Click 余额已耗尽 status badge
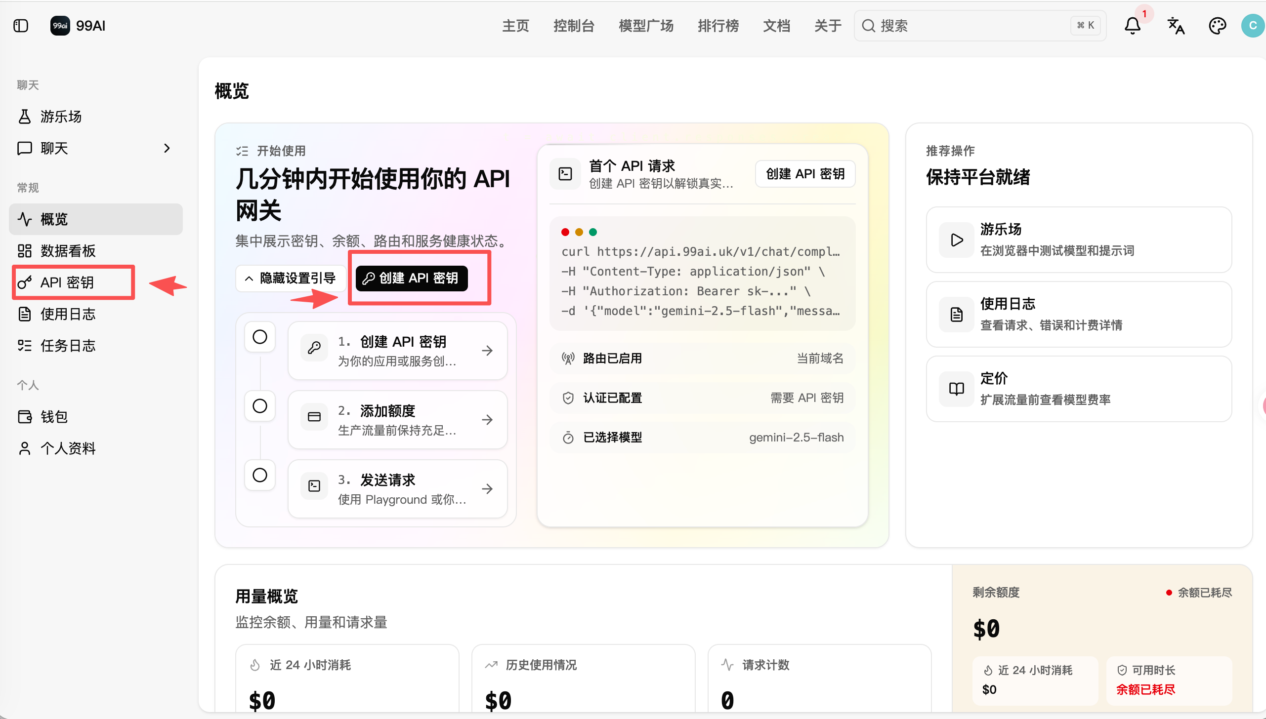The width and height of the screenshot is (1266, 719). (1199, 593)
